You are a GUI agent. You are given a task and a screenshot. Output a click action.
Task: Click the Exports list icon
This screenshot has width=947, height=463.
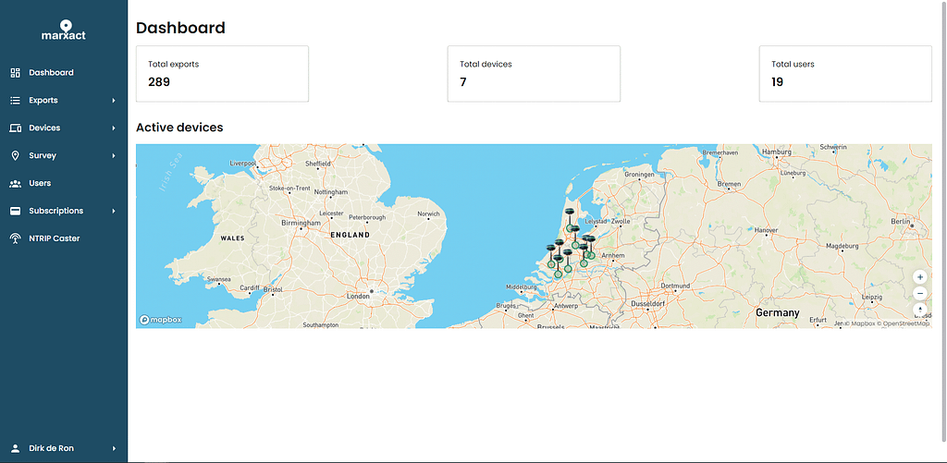(15, 100)
